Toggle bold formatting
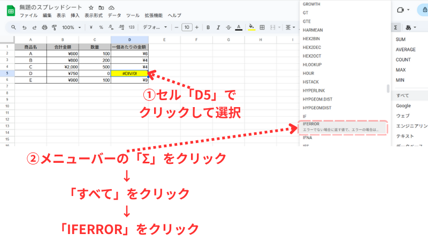Image resolution: width=428 pixels, height=241 pixels. 208,27
